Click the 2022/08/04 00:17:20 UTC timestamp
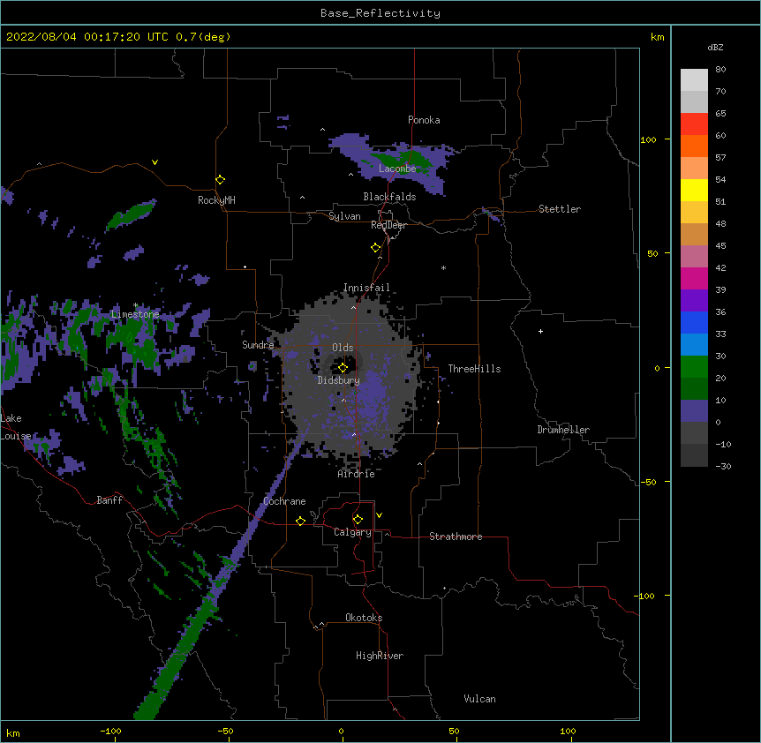 87,37
